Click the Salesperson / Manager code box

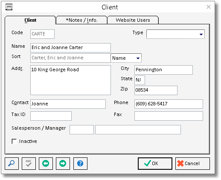[81, 130]
